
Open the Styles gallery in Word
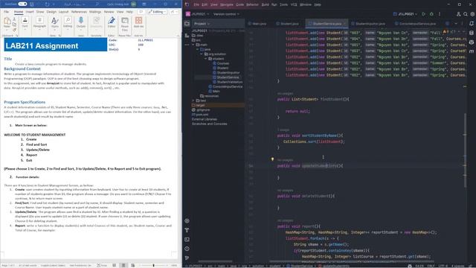pyautogui.click(x=55, y=23)
